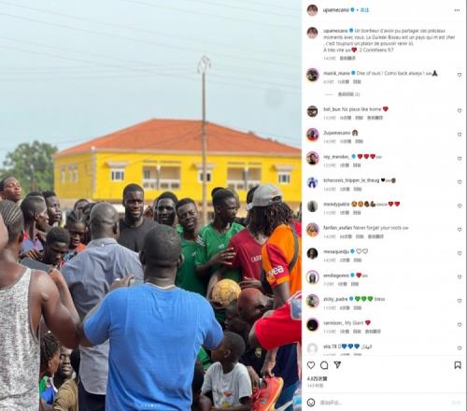Like the post with heart icon

pos(311,365)
